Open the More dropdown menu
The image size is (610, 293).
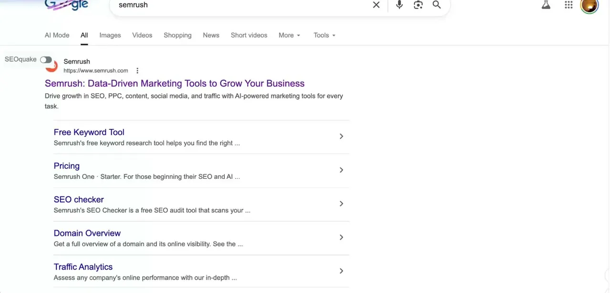290,35
